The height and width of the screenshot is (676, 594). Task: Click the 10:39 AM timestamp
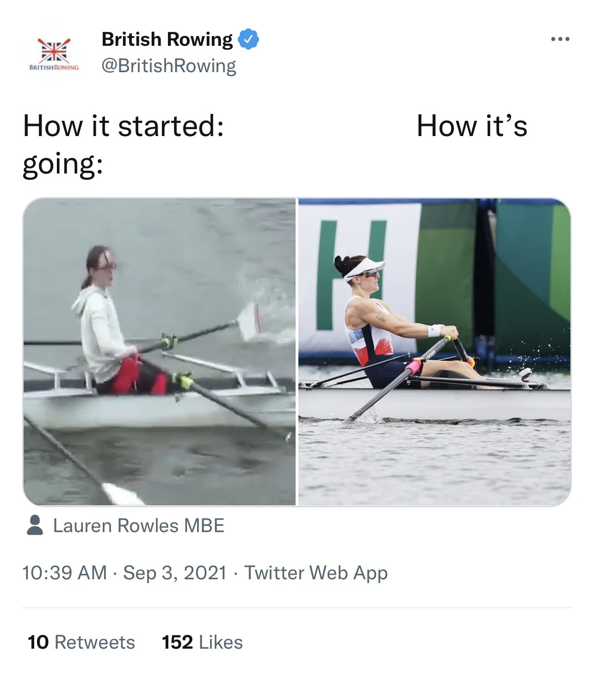pos(64,573)
